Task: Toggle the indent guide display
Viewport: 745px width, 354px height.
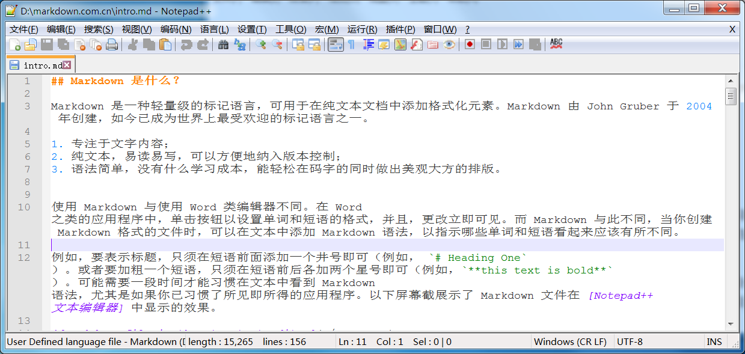Action: pyautogui.click(x=368, y=44)
